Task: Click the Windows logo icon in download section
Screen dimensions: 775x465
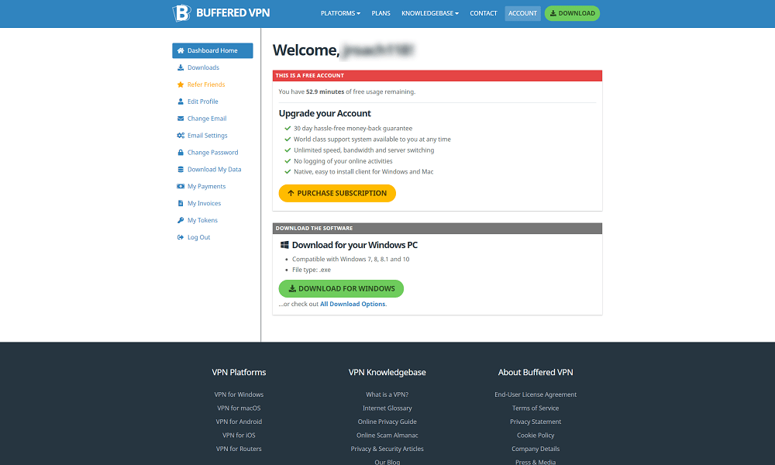Action: [284, 245]
